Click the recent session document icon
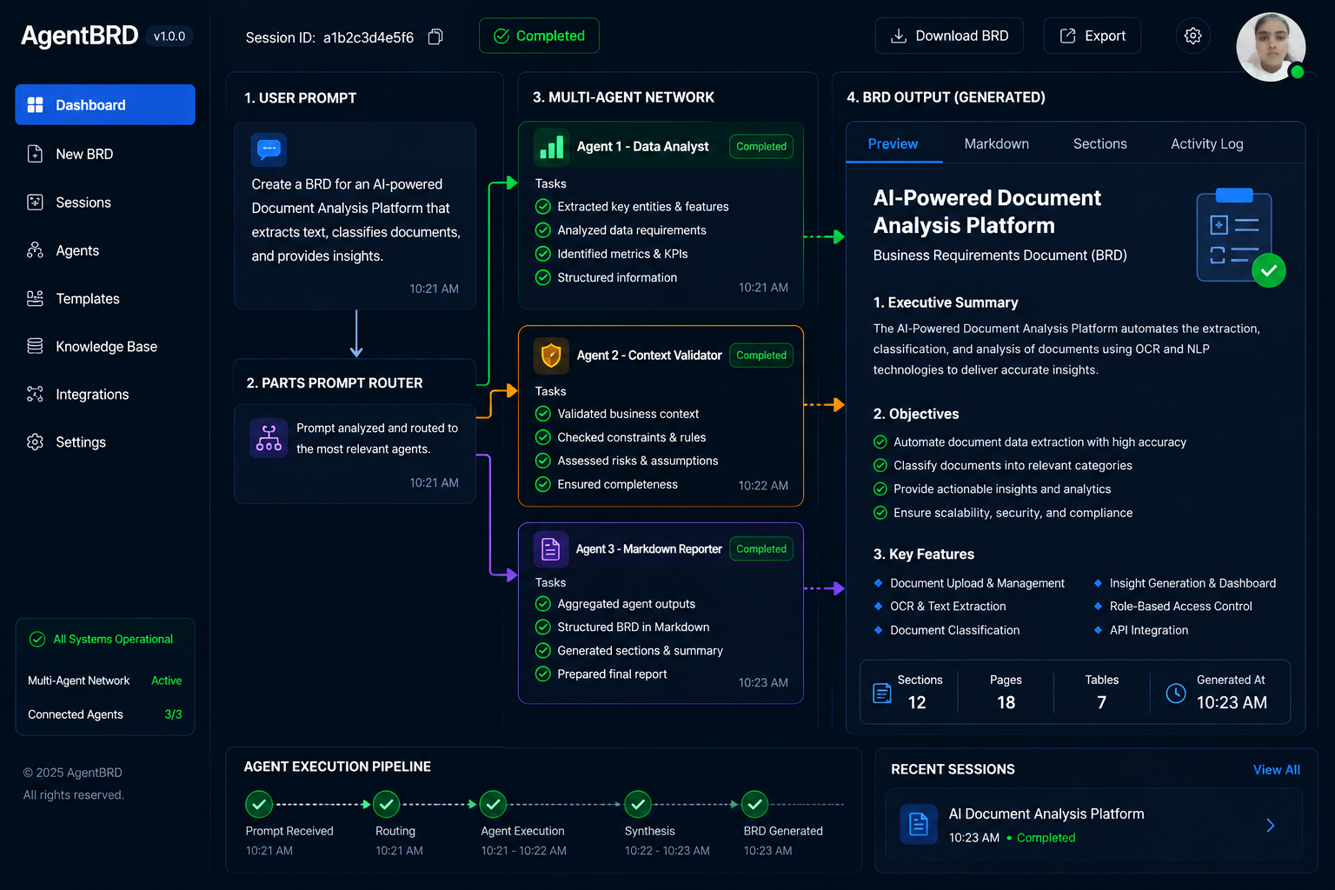Image resolution: width=1335 pixels, height=890 pixels. (919, 824)
